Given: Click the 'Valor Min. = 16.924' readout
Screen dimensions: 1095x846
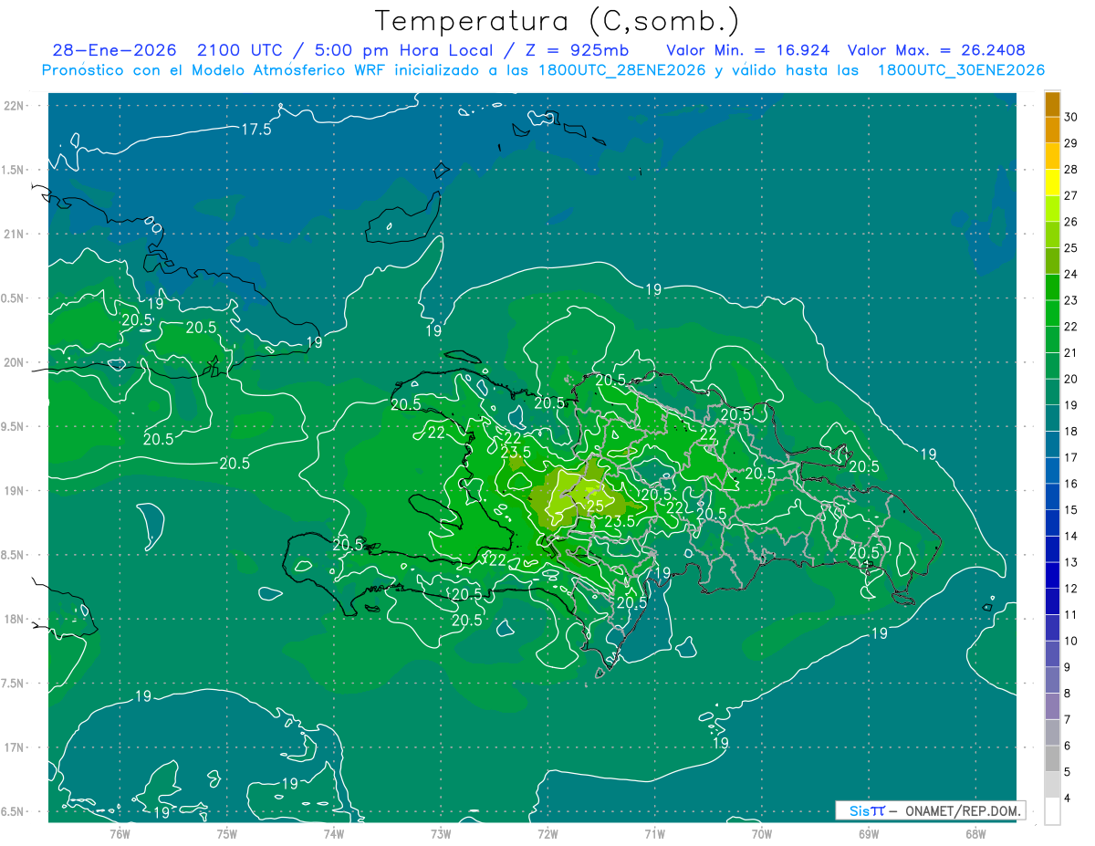Looking at the screenshot, I should coord(747,51).
